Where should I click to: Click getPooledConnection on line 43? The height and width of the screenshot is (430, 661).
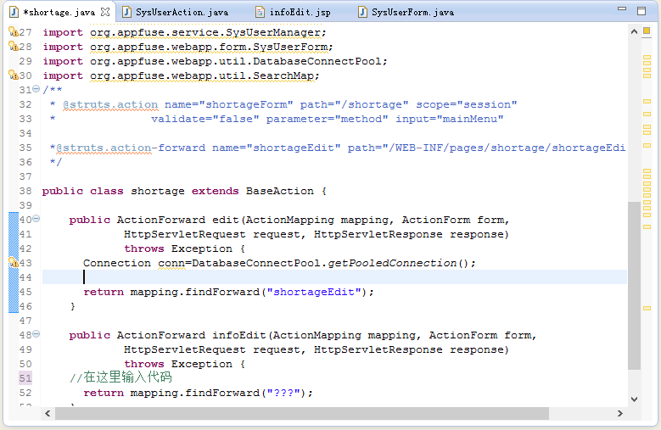[x=392, y=263]
